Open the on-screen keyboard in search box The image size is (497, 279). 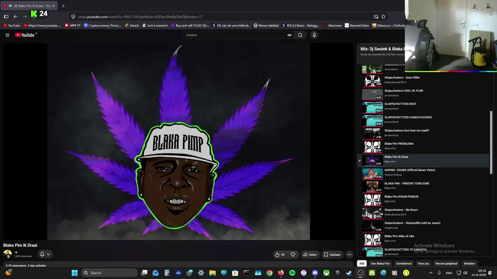289,35
